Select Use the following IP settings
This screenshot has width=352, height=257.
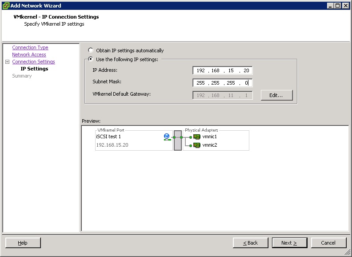(x=91, y=59)
